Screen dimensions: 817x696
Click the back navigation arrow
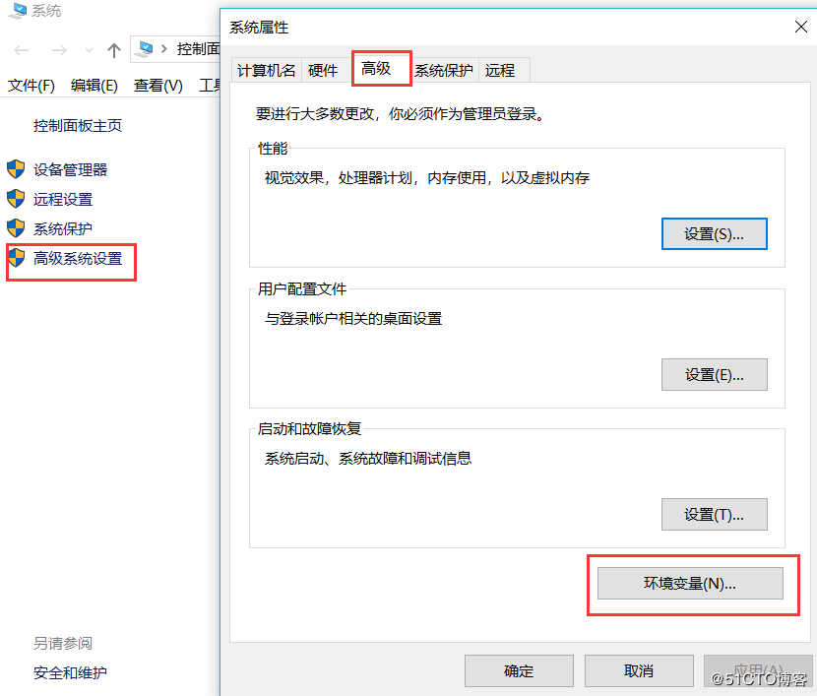20,49
